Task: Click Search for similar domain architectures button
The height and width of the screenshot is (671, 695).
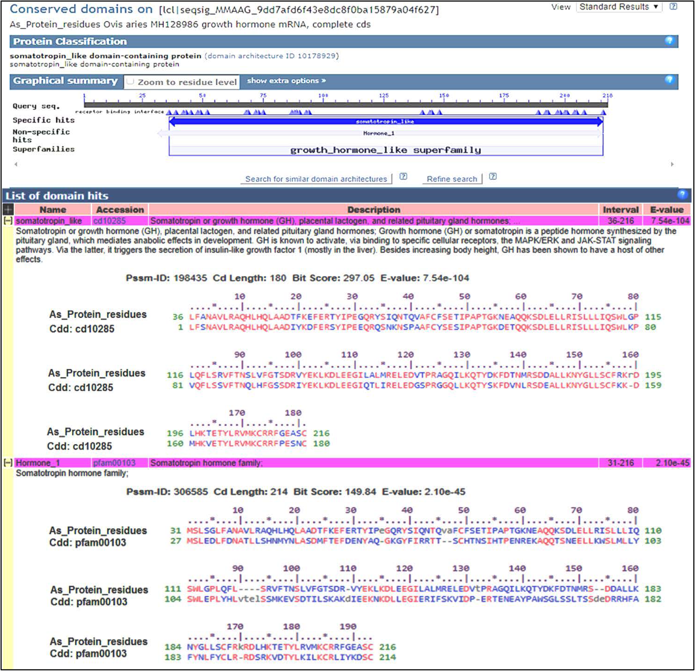Action: 316,178
